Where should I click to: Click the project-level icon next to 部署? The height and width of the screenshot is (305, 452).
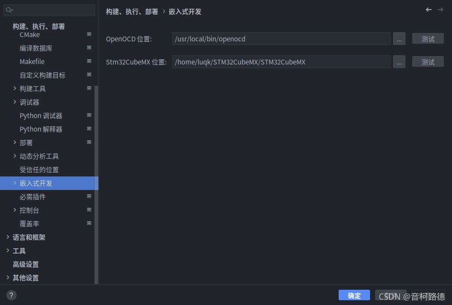coord(89,142)
